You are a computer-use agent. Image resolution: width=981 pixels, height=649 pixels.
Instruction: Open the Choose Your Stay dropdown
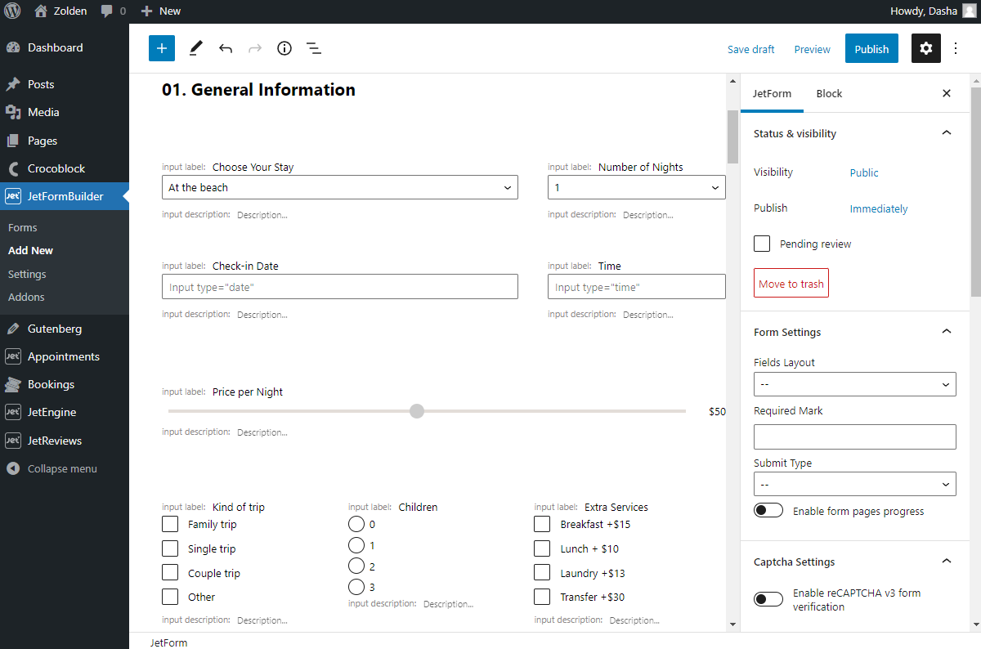339,187
